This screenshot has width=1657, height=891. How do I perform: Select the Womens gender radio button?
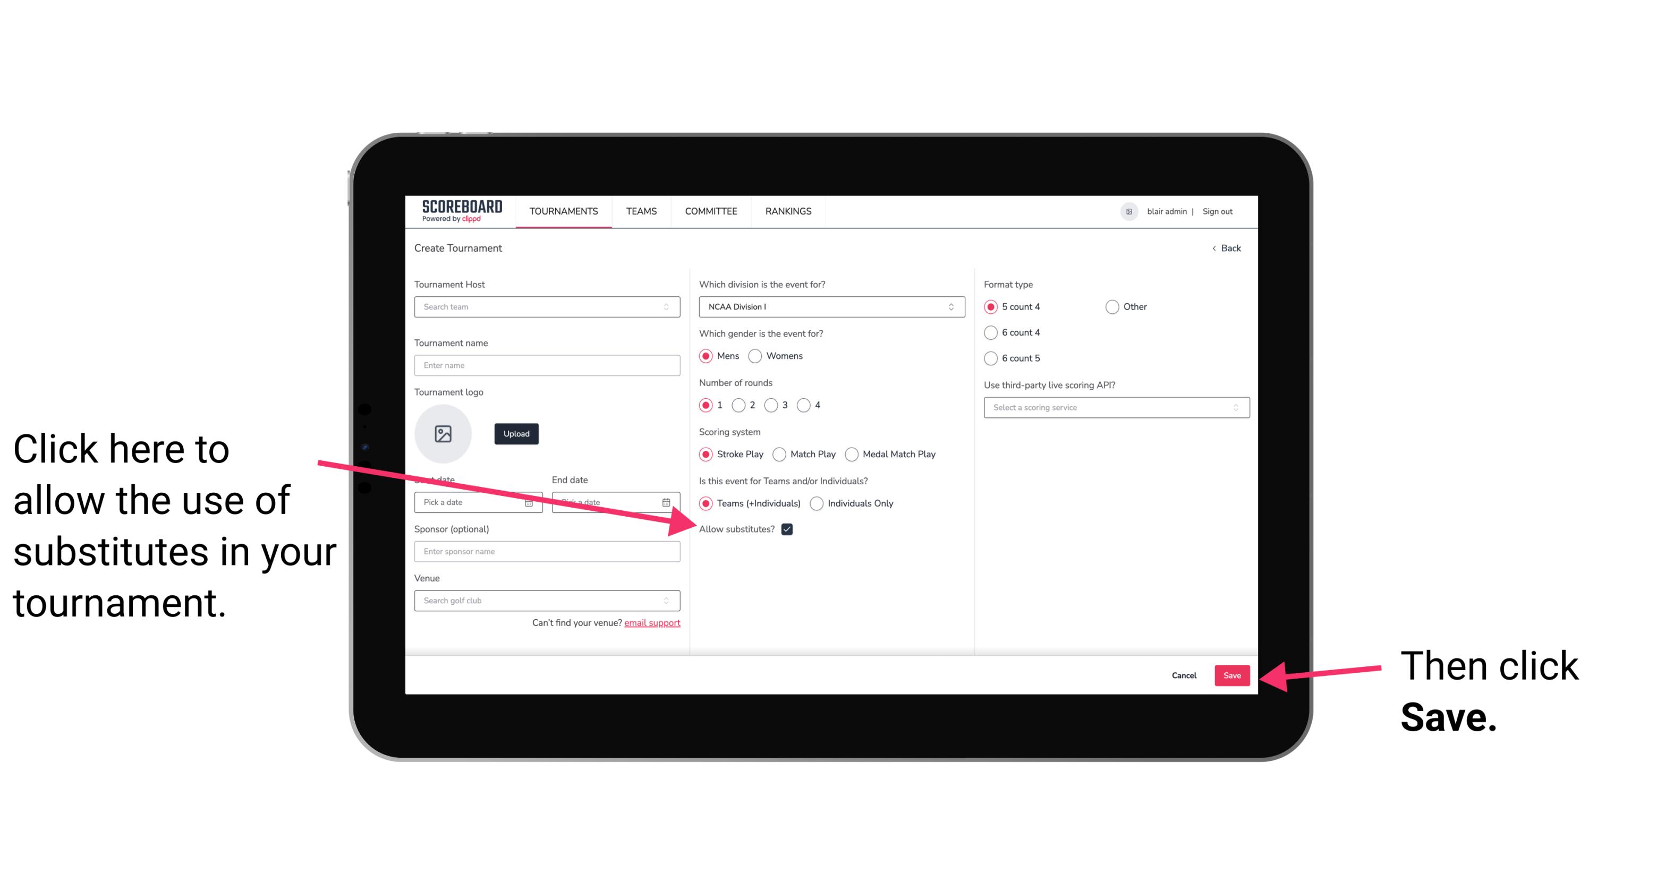pyautogui.click(x=759, y=356)
